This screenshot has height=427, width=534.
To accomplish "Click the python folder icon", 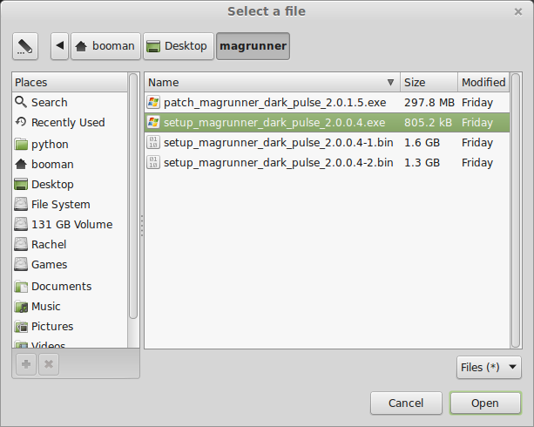I will click(21, 144).
